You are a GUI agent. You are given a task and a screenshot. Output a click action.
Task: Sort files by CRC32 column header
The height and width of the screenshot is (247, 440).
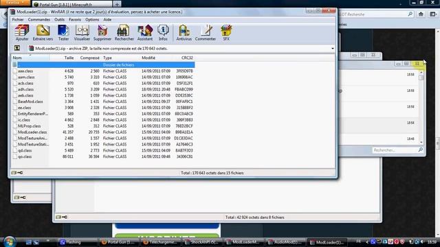coord(184,58)
